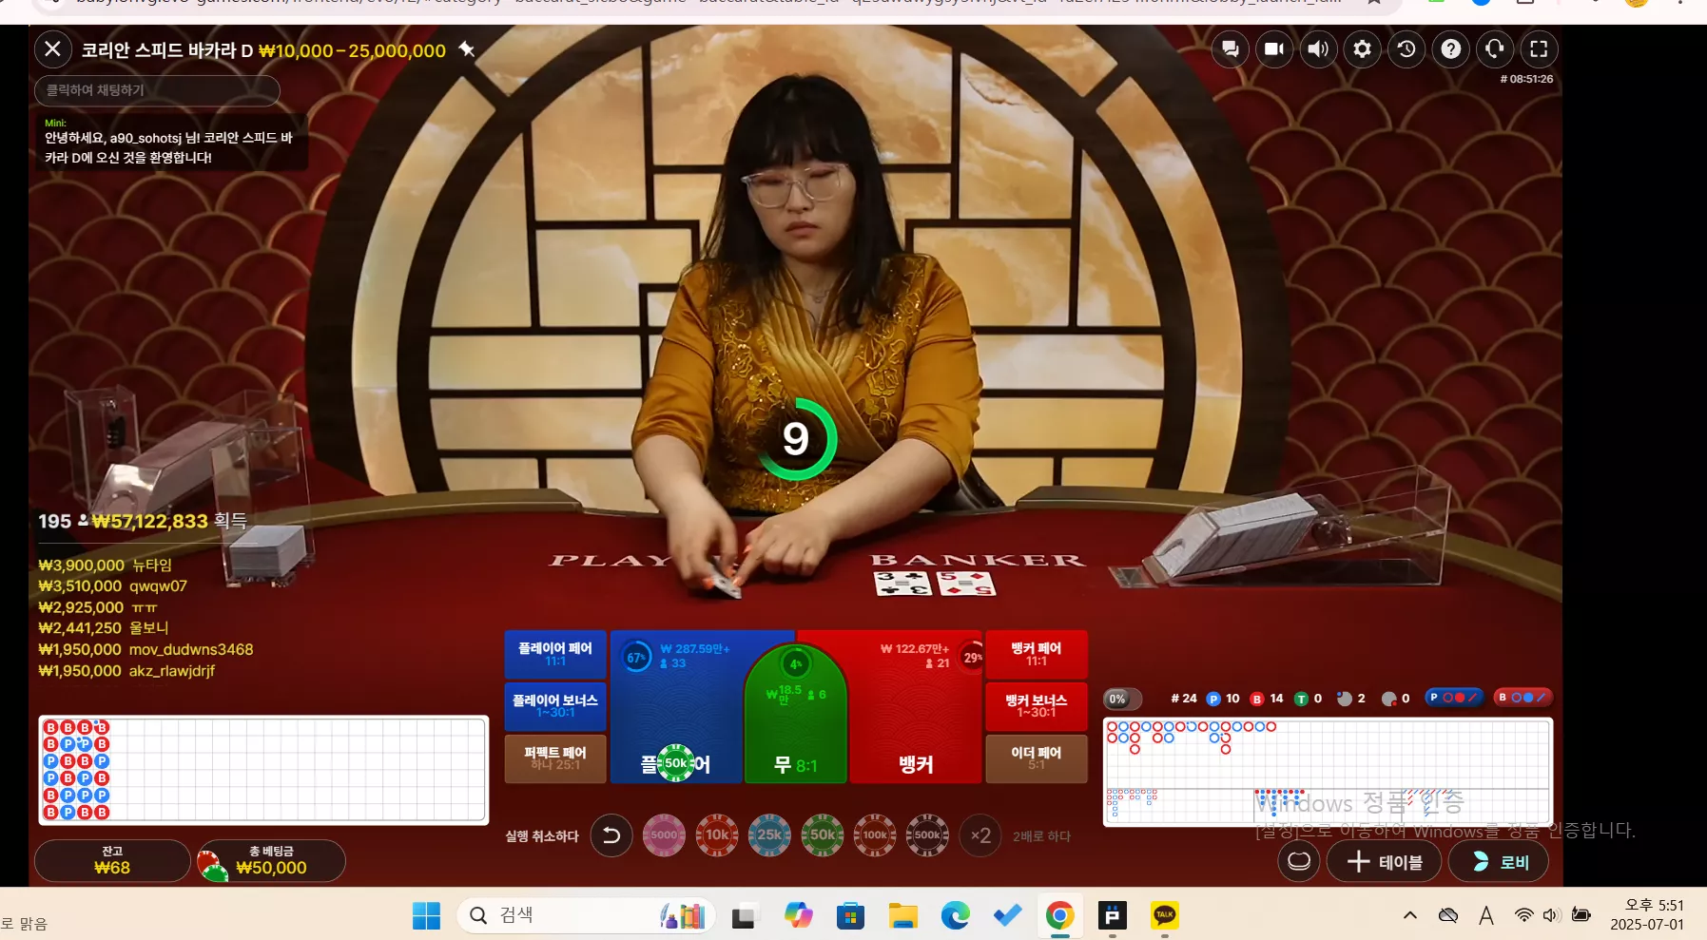Click the chat input field

[157, 90]
